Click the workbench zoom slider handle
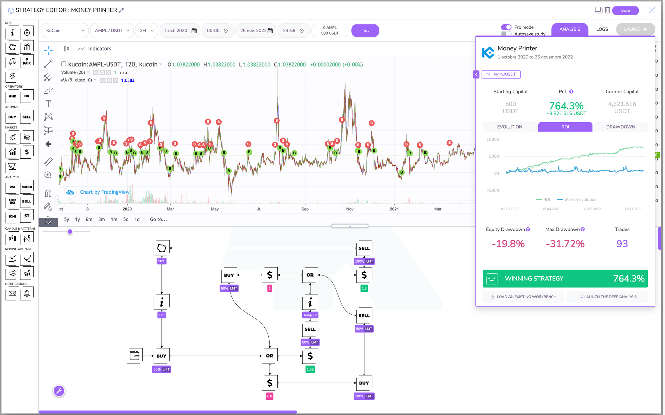This screenshot has width=665, height=415. [70, 232]
